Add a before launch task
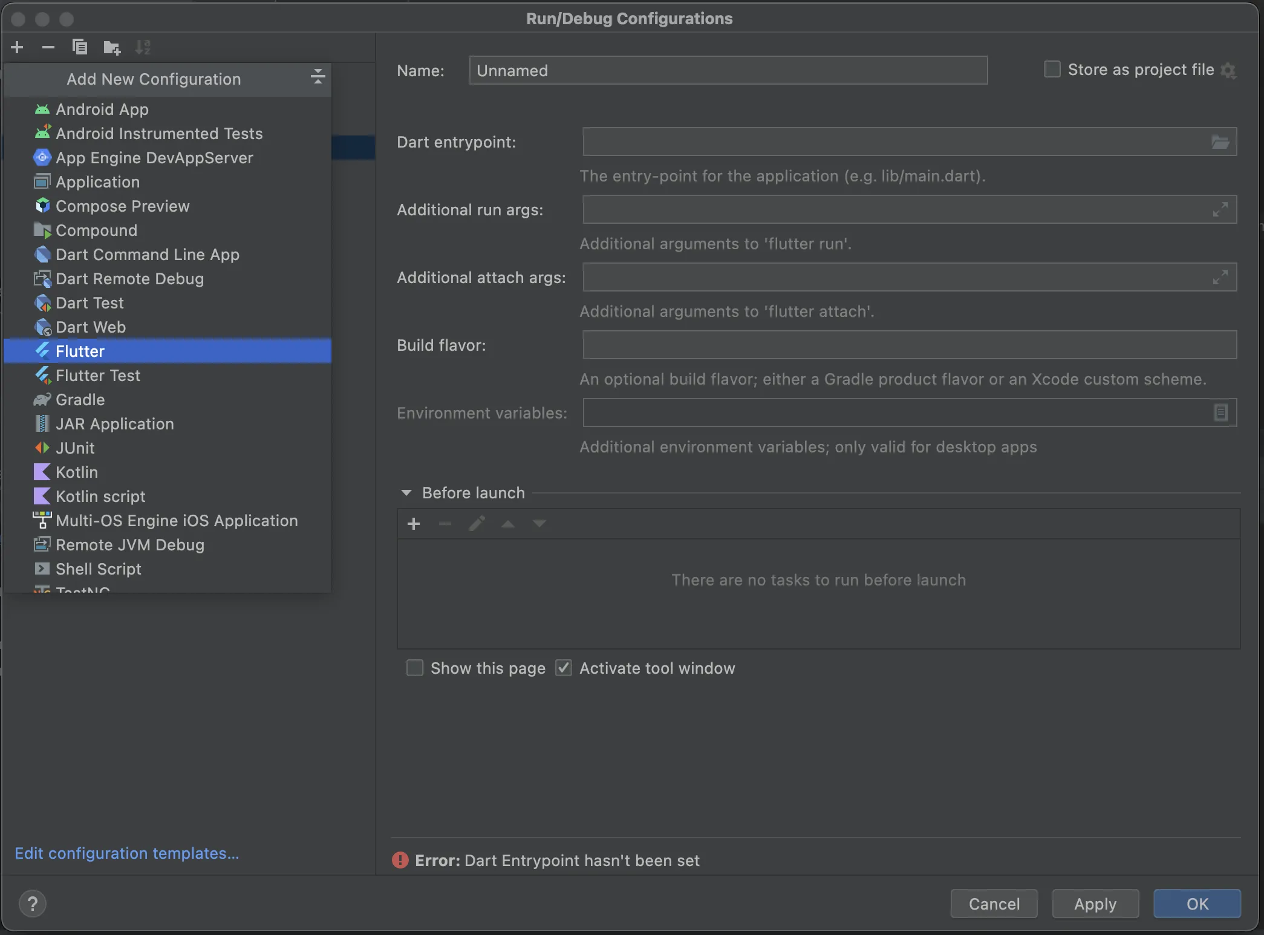The image size is (1264, 935). click(x=414, y=524)
